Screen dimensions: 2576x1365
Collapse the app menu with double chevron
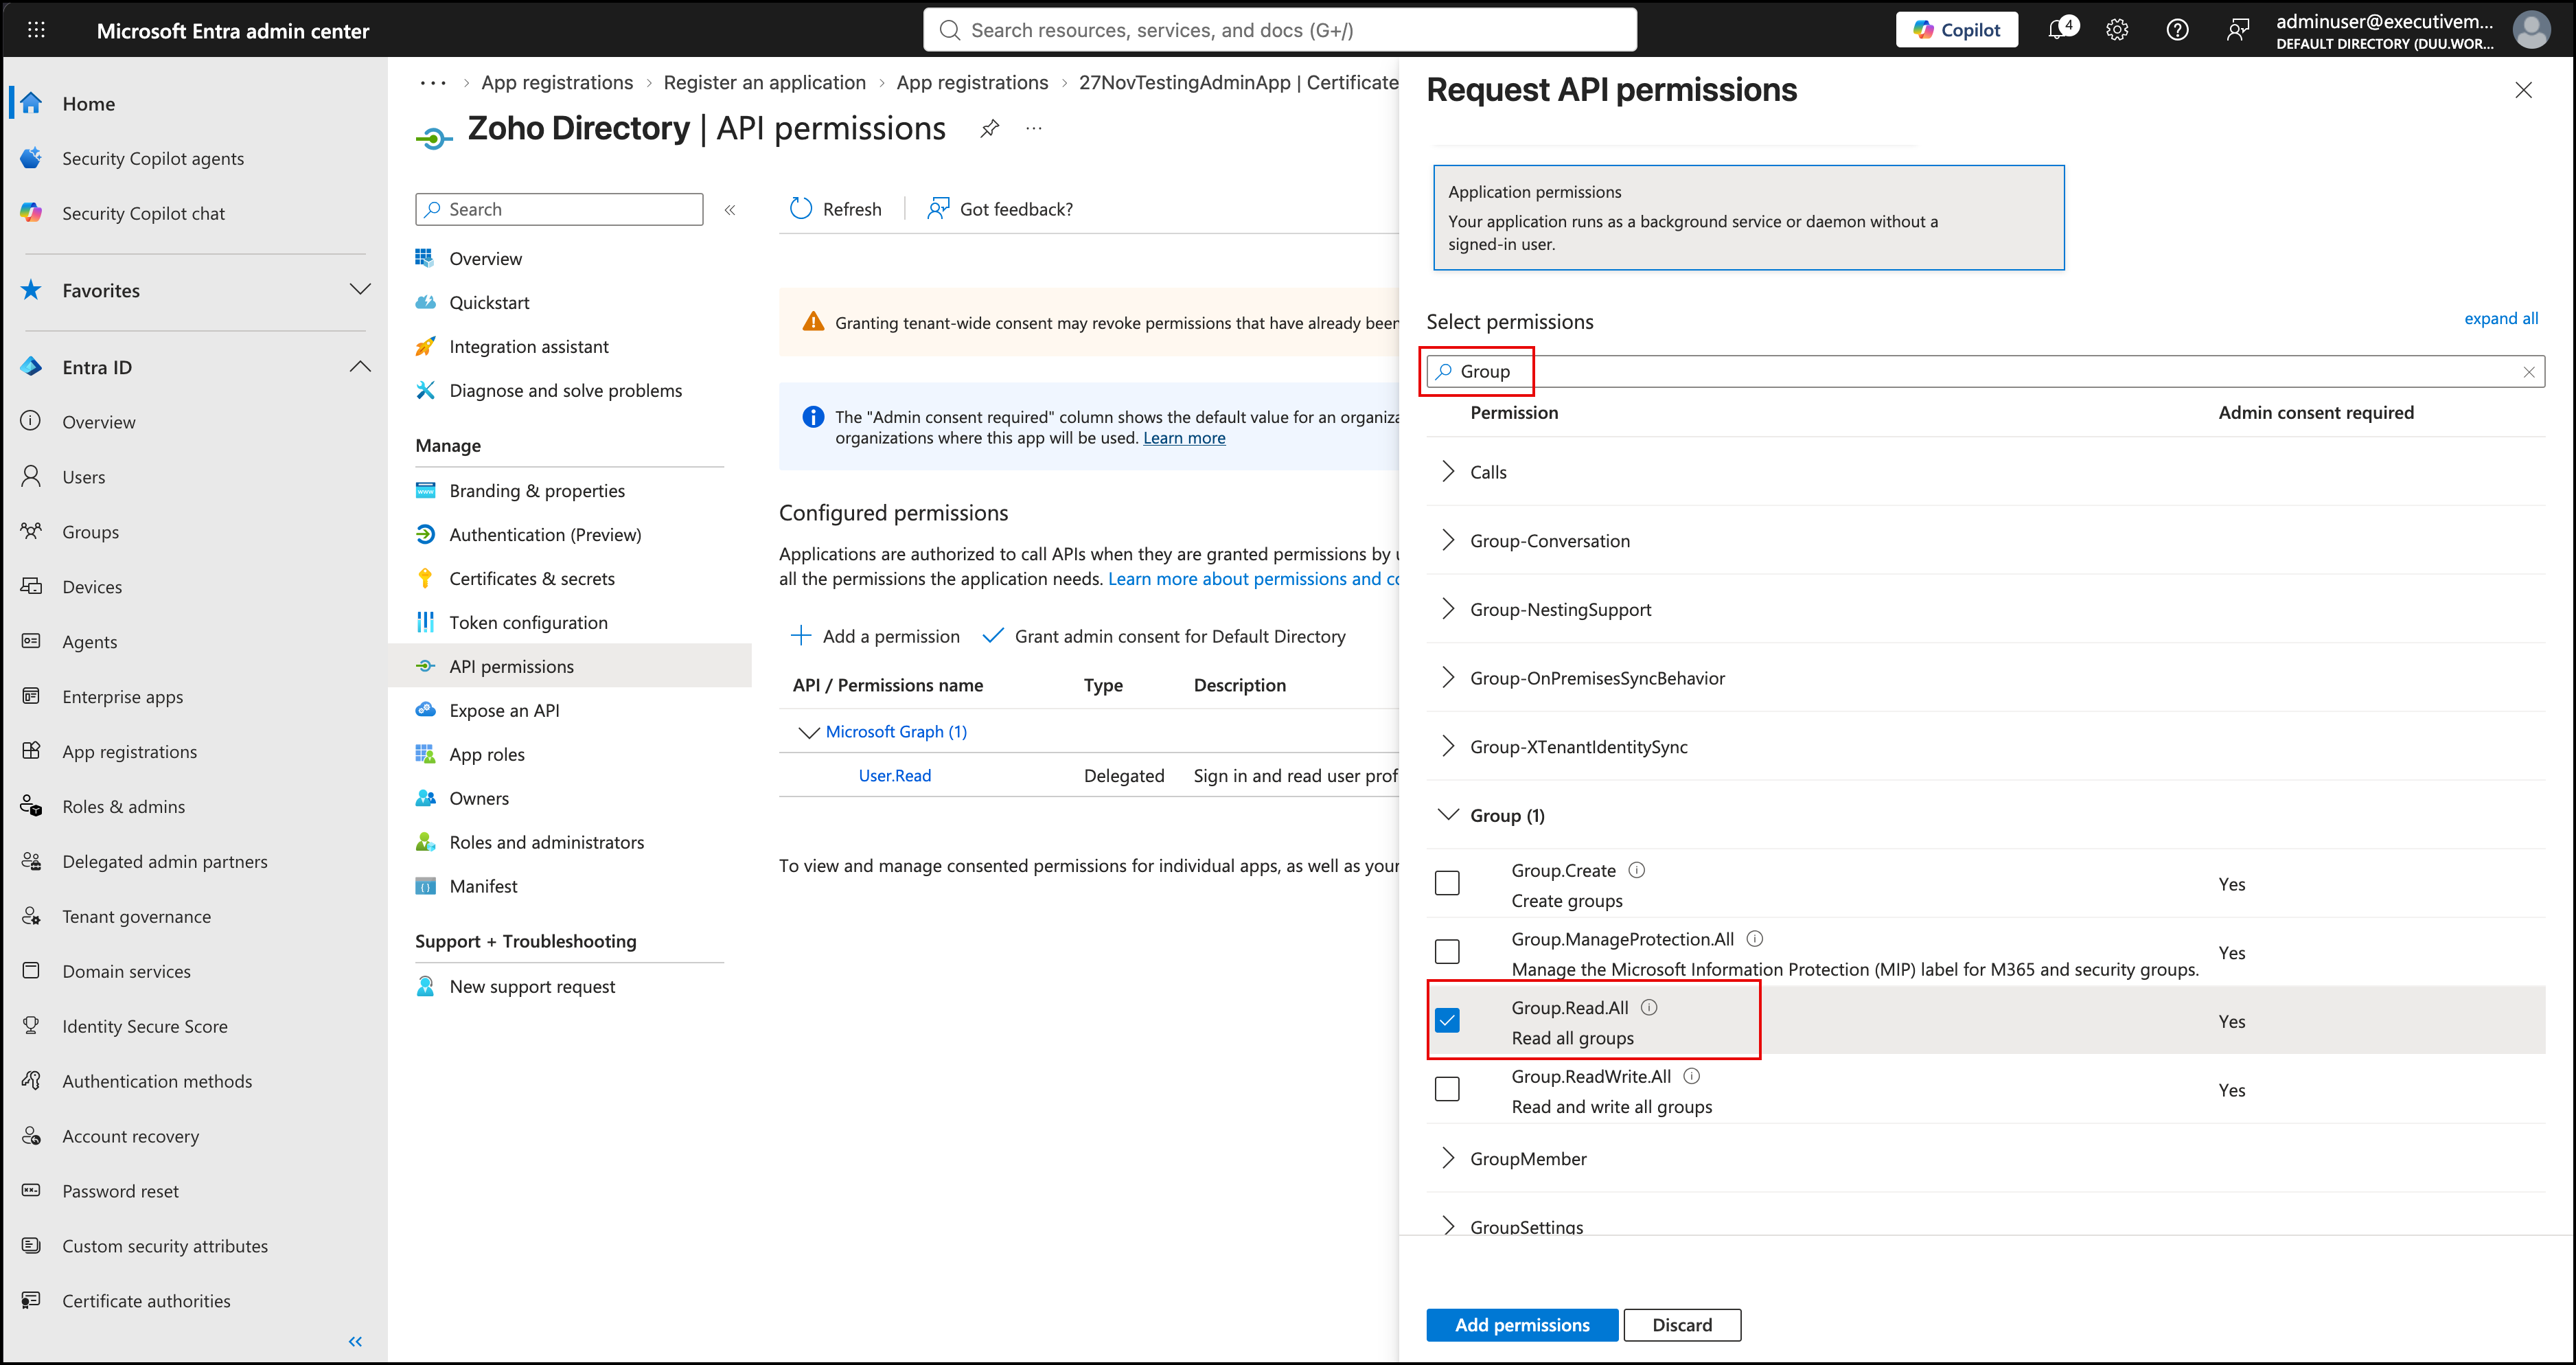(730, 209)
